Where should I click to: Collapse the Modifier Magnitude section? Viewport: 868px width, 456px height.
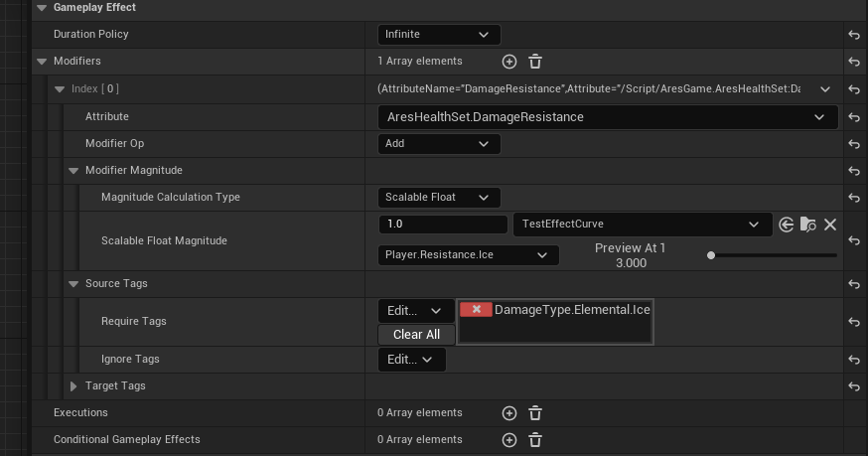[x=73, y=171]
